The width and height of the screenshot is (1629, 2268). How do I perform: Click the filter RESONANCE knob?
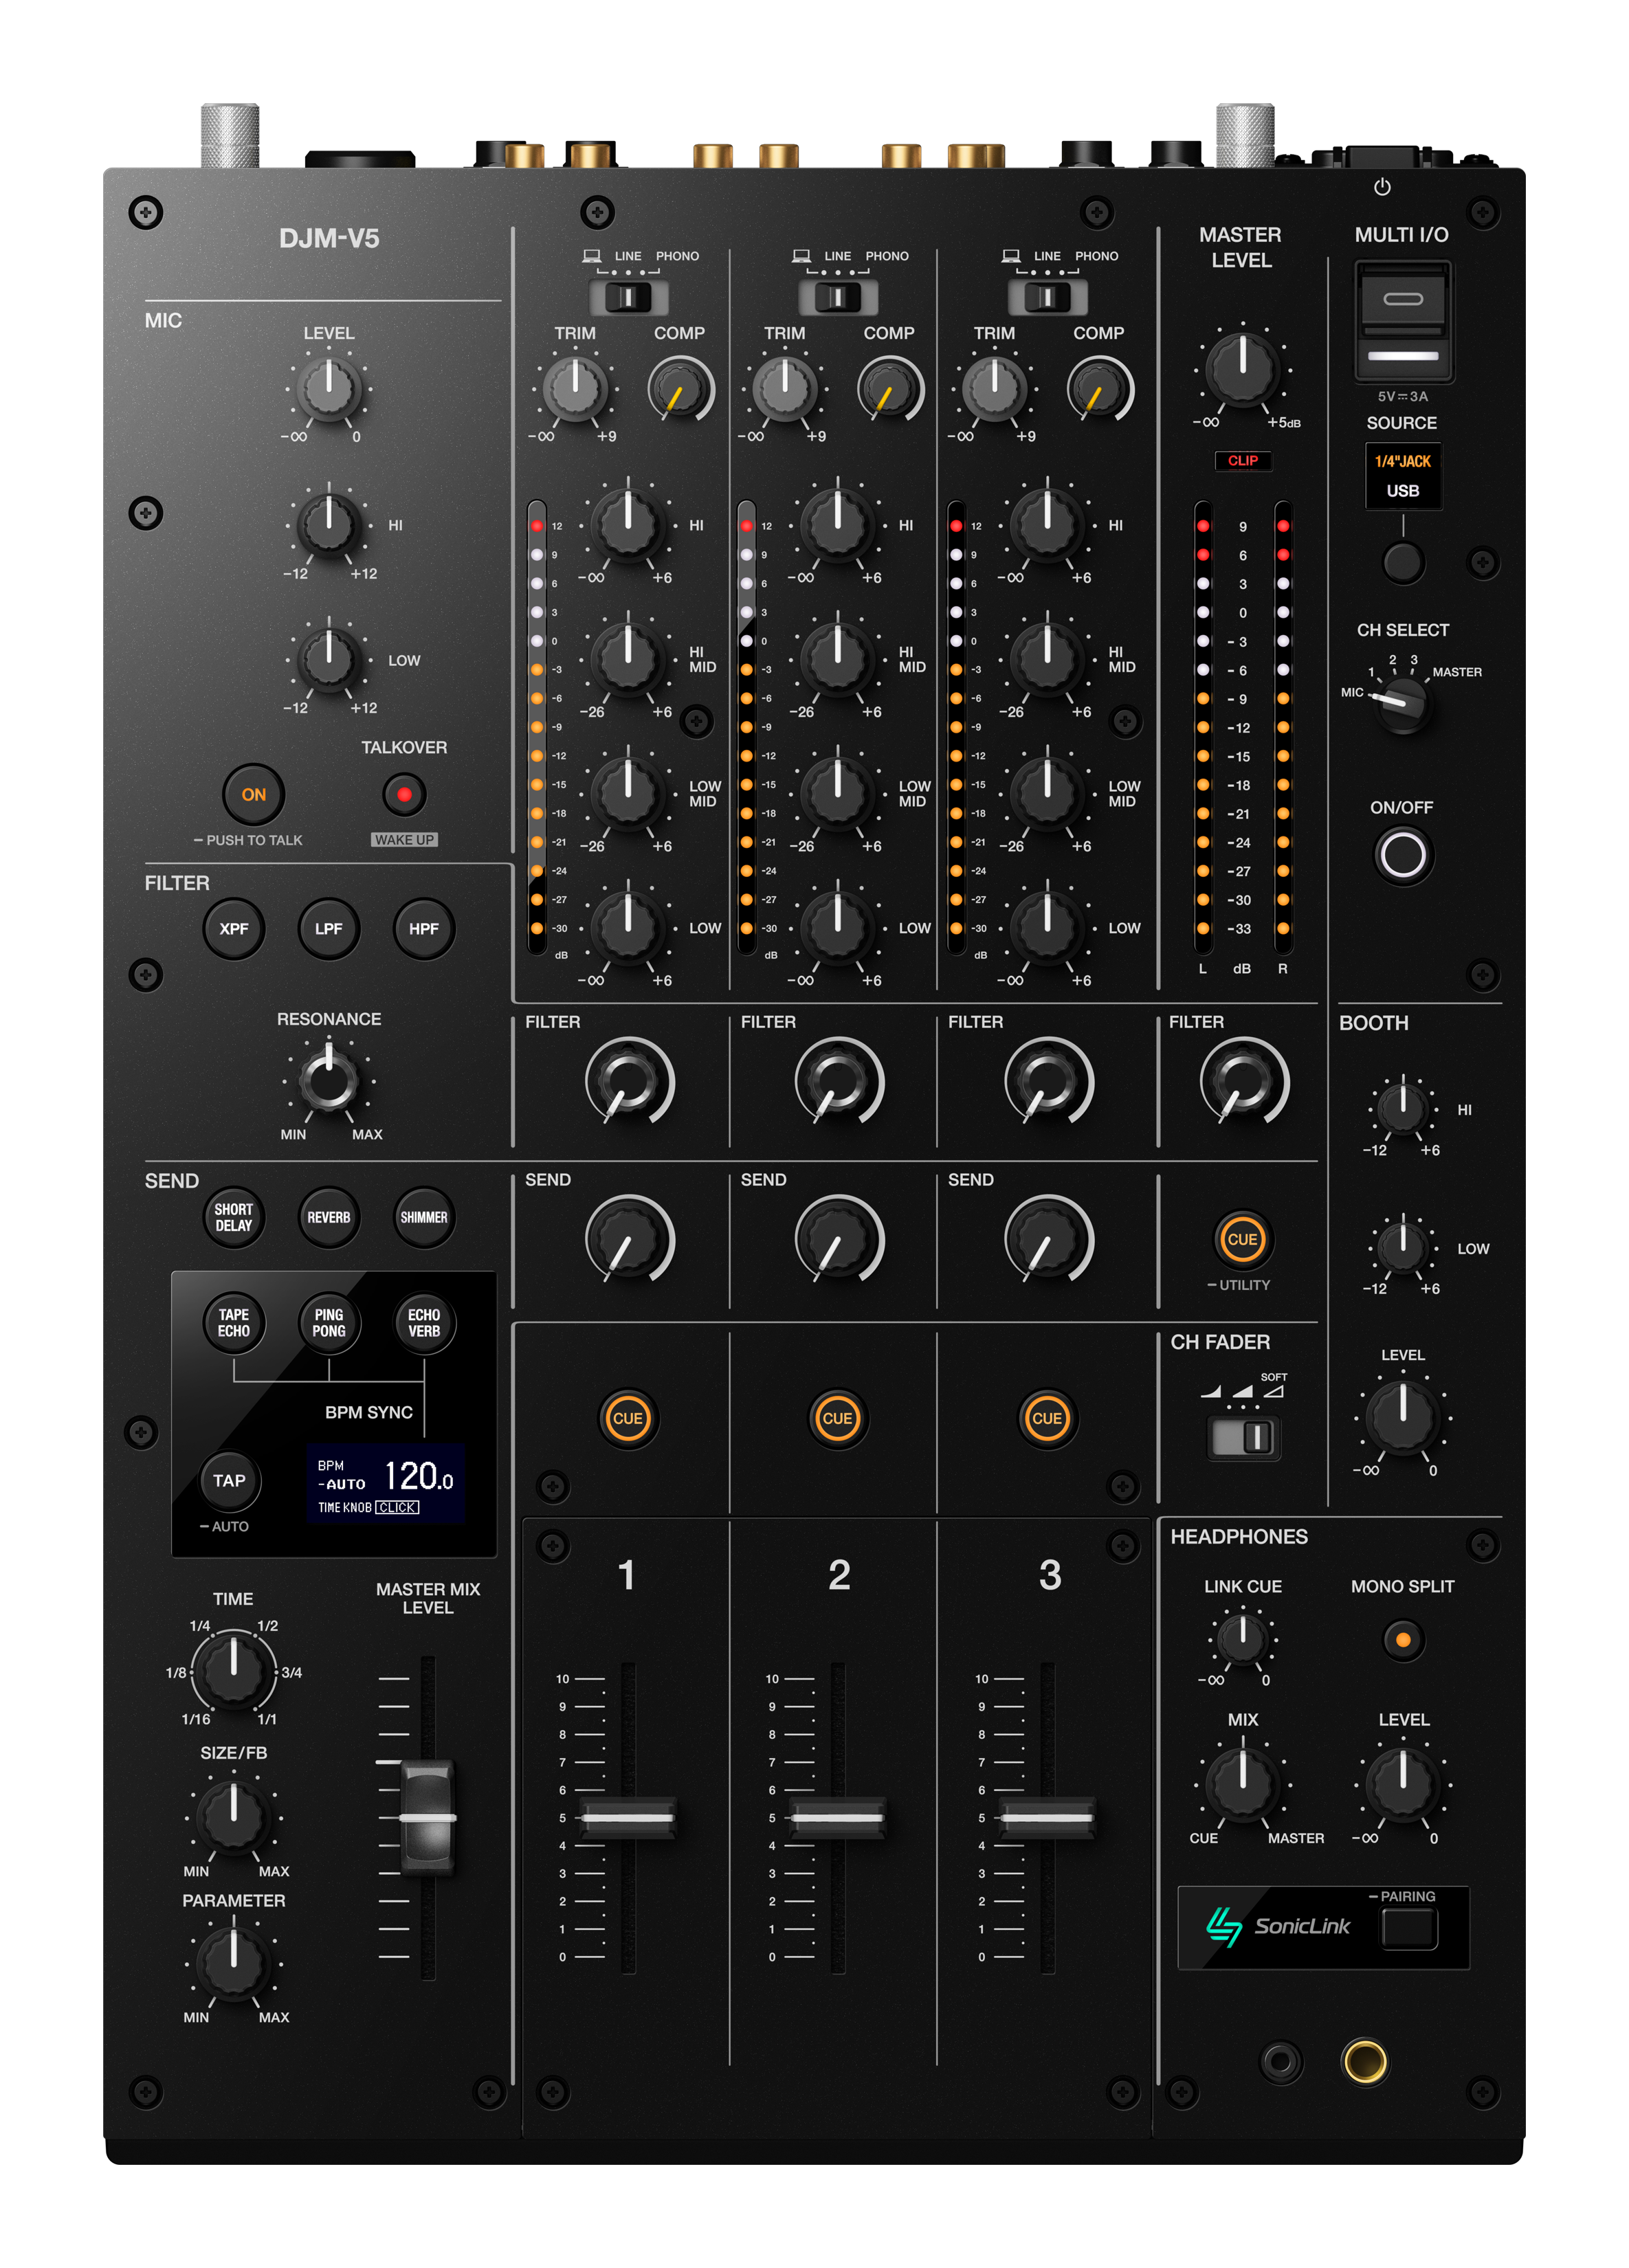pos(328,1080)
